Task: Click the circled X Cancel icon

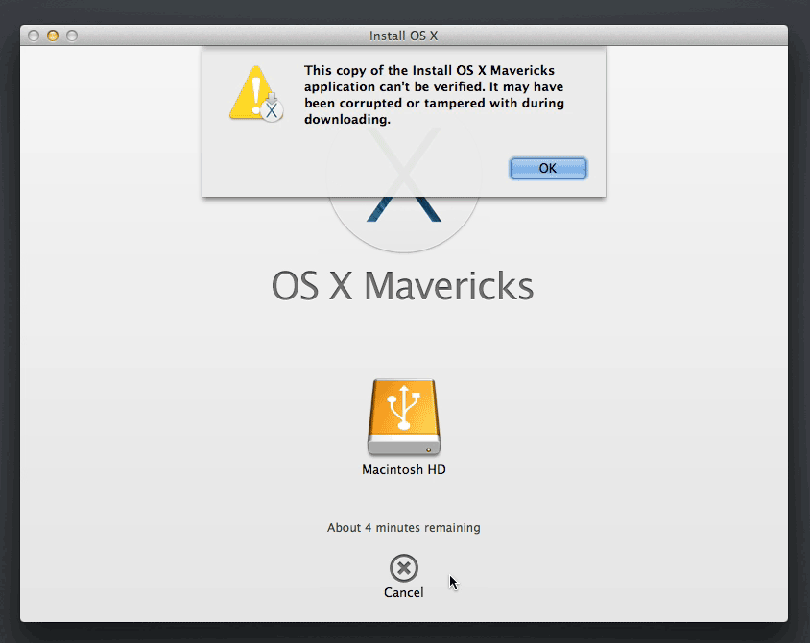Action: point(403,568)
